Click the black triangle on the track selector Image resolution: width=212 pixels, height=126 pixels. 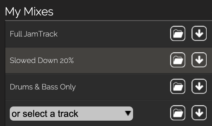point(128,113)
